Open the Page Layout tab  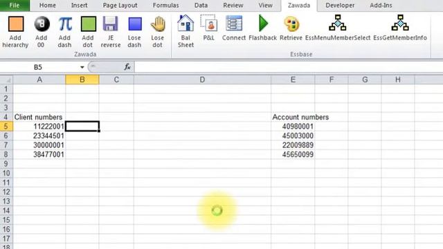[120, 6]
